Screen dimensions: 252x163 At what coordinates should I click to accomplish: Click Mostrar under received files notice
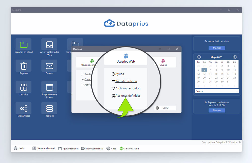217,48
